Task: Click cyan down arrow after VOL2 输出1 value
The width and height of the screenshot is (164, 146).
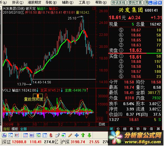Action: coord(37,90)
